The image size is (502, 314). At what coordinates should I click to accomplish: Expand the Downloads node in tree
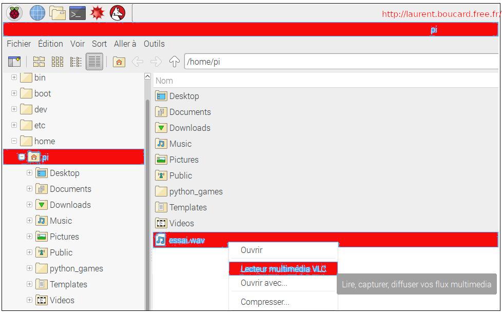(29, 205)
